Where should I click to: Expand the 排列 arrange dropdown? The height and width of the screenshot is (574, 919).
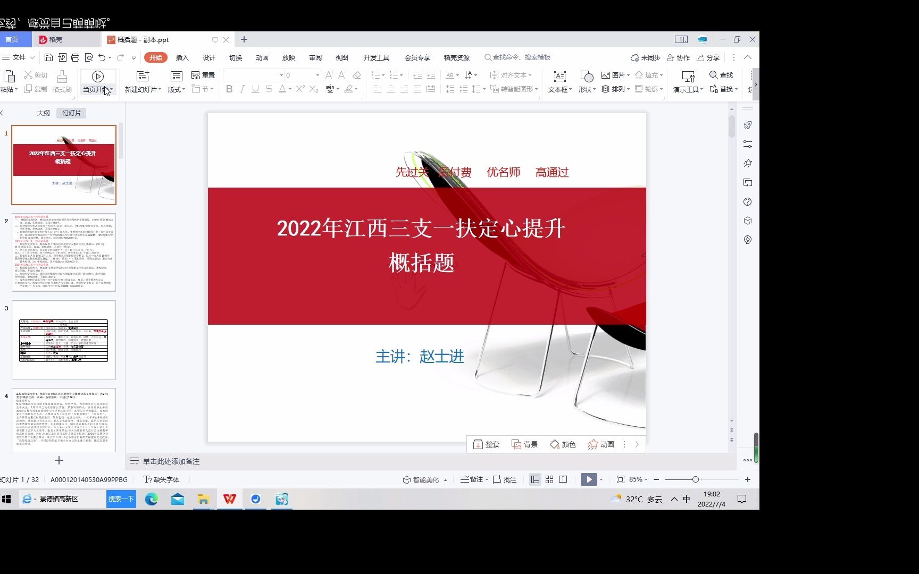click(616, 89)
